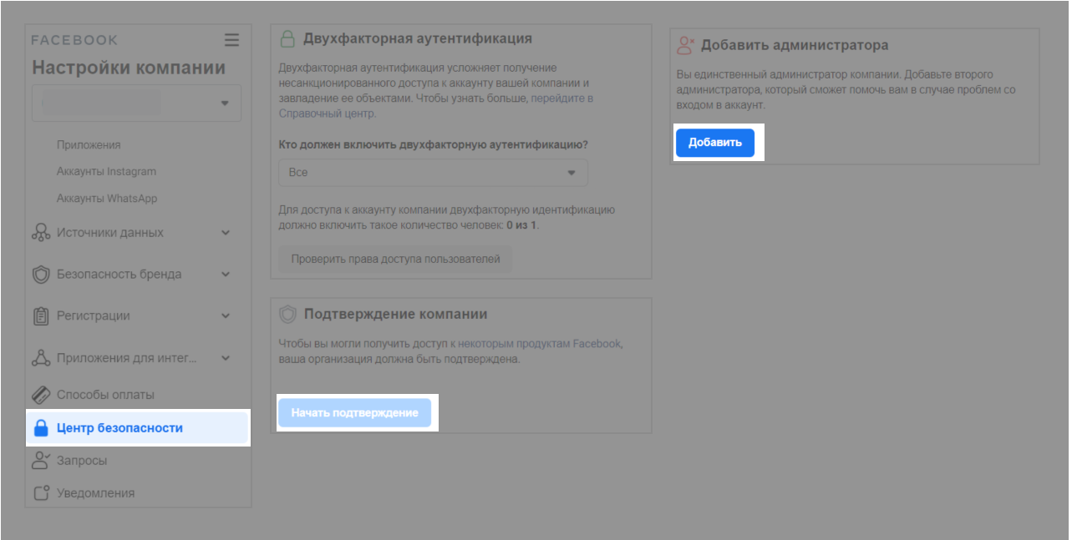Open the Приложения sidebar item
The image size is (1072, 540).
pos(89,144)
